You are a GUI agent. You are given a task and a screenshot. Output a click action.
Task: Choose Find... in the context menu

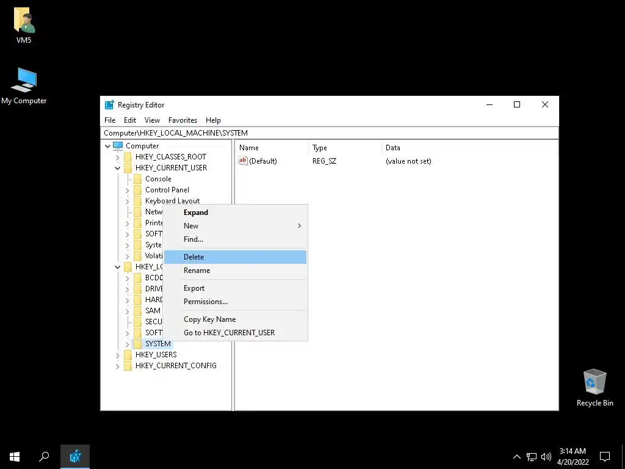[235, 239]
